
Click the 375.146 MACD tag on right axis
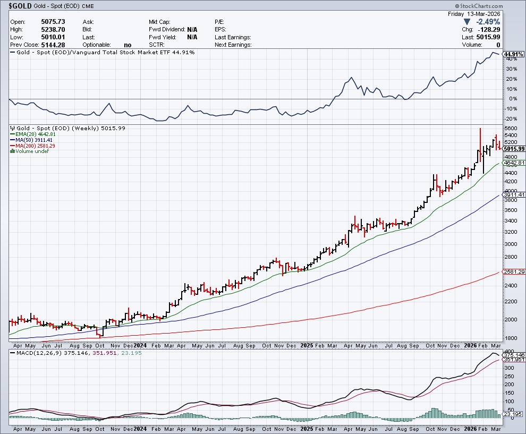click(514, 355)
